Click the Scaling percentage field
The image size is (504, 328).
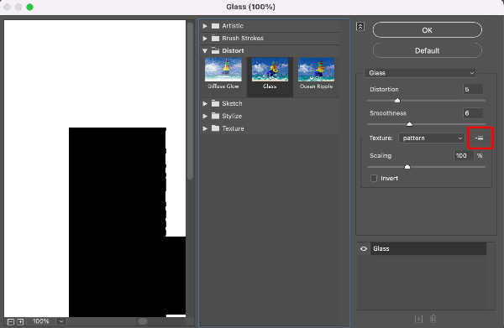(464, 156)
